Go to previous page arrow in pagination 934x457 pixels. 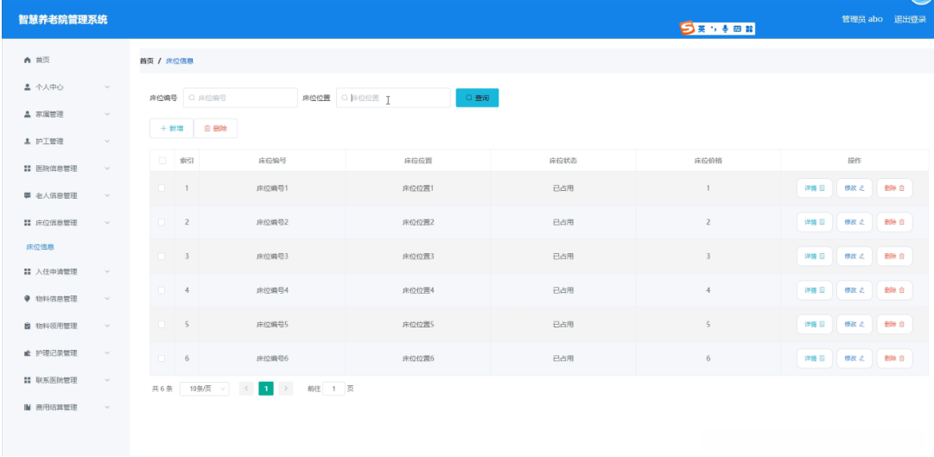coord(246,389)
